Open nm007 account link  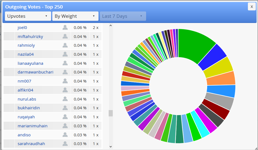coord(24,81)
